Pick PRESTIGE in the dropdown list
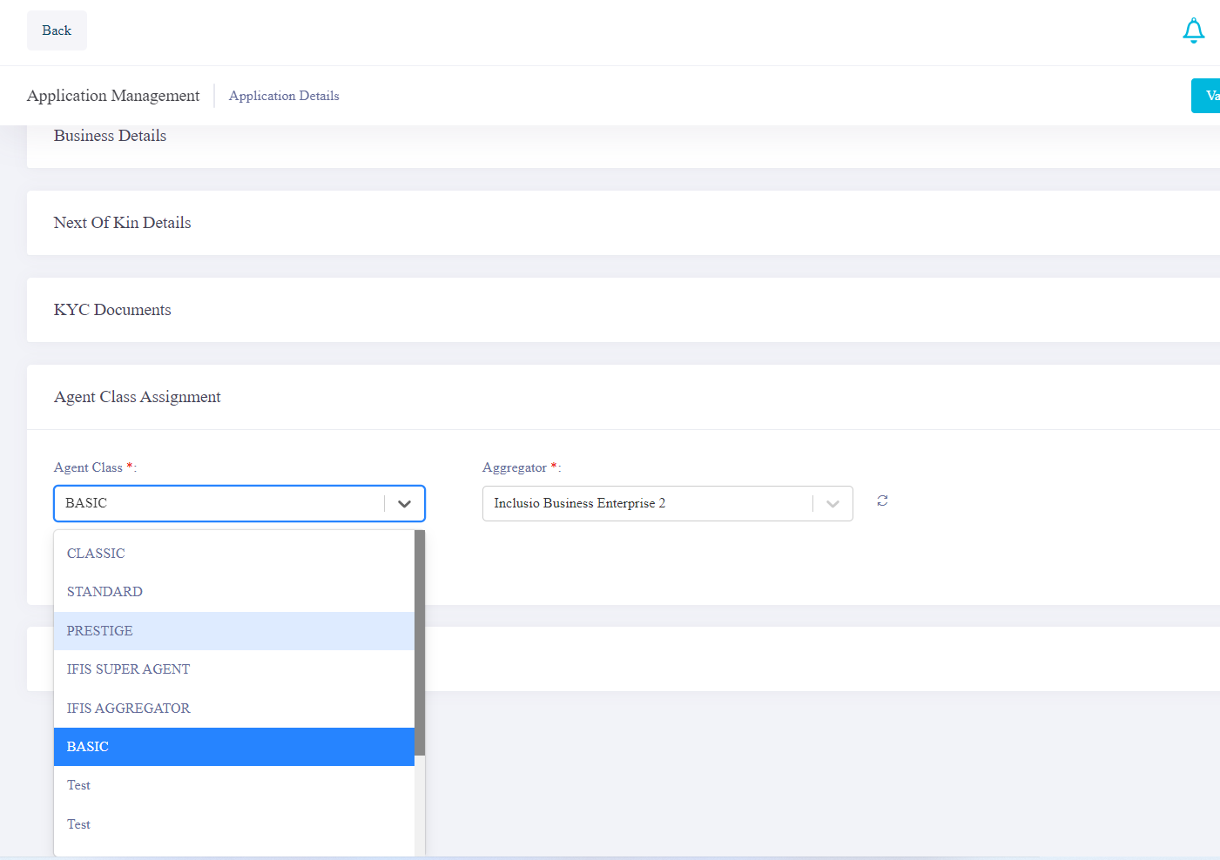 tap(100, 631)
